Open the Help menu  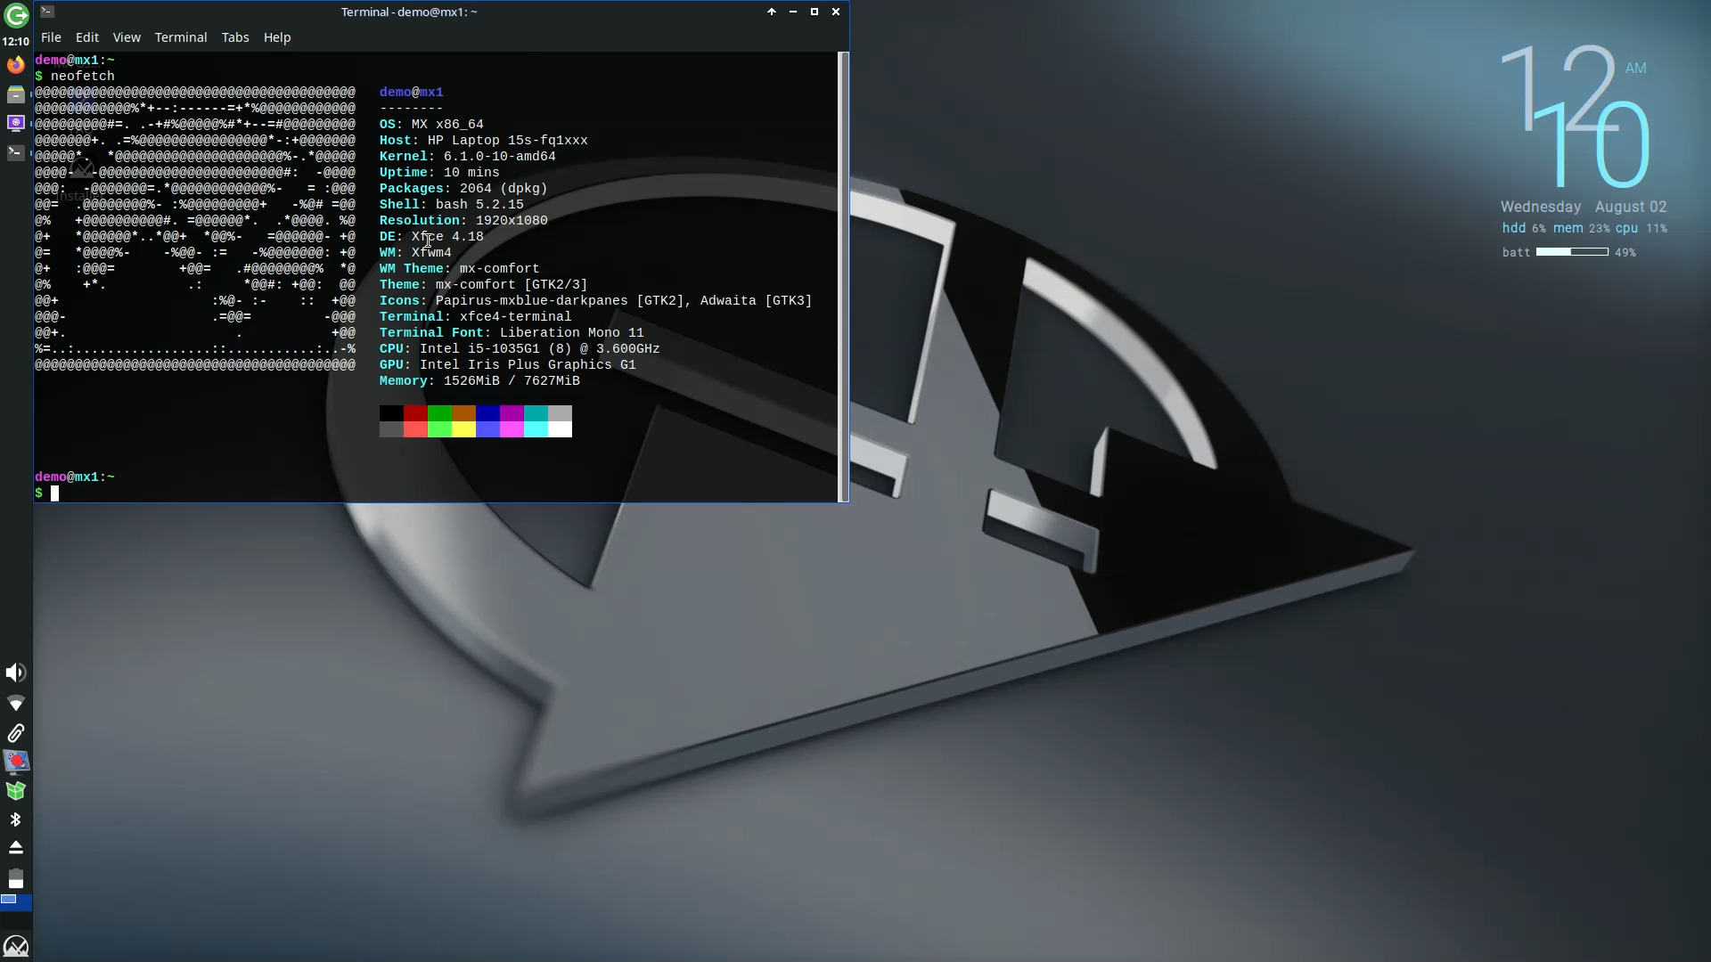[x=277, y=37]
